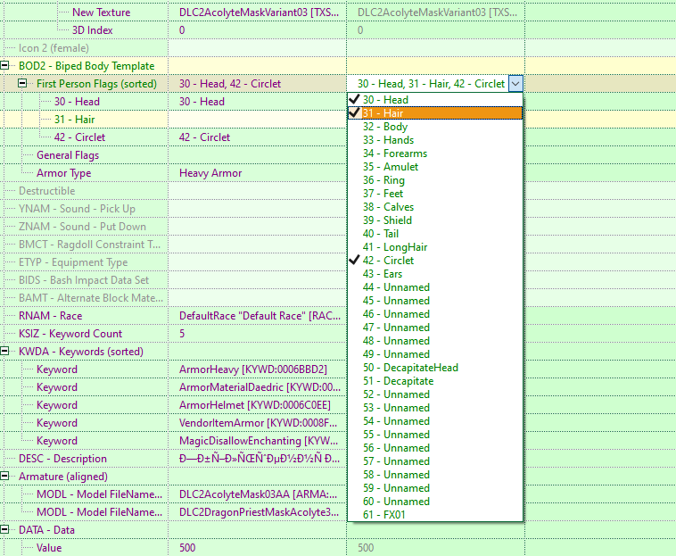Select the 30 - Head tree row
The image size is (676, 556).
click(x=77, y=102)
